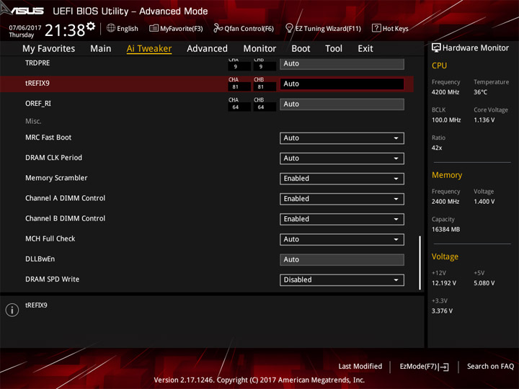Screen dimensions: 519x389
Task: Click the Hardware Monitor screen icon
Action: (436, 48)
